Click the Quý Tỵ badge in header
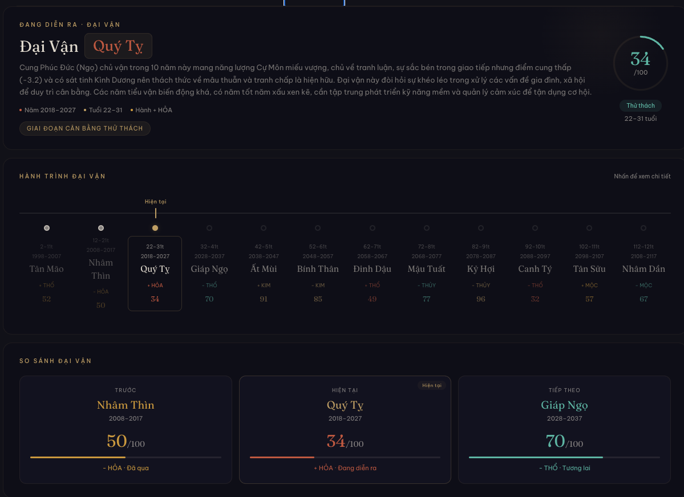This screenshot has width=684, height=497. pos(118,46)
